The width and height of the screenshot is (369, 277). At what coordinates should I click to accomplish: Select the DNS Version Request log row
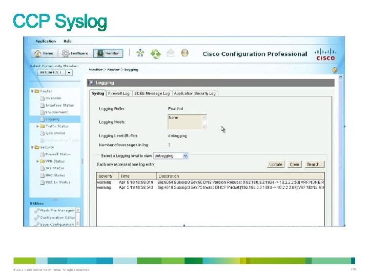click(210, 182)
